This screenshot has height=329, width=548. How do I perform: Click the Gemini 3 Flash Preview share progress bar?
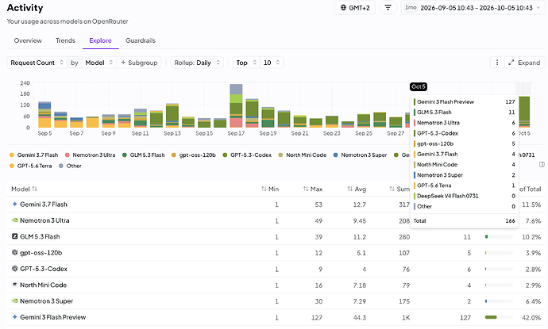point(499,317)
